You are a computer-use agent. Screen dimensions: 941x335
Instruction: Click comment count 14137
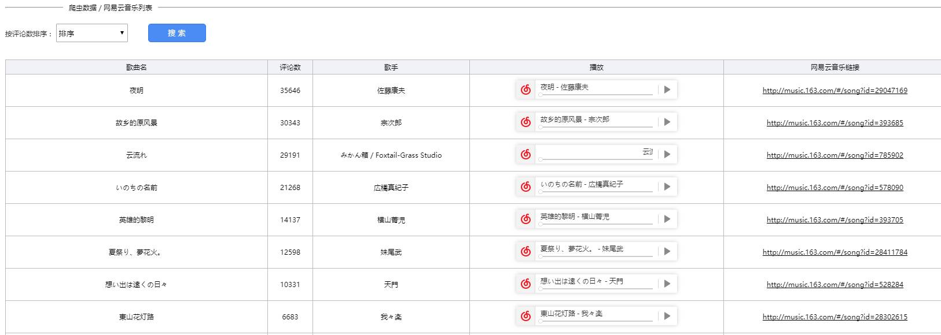290,220
